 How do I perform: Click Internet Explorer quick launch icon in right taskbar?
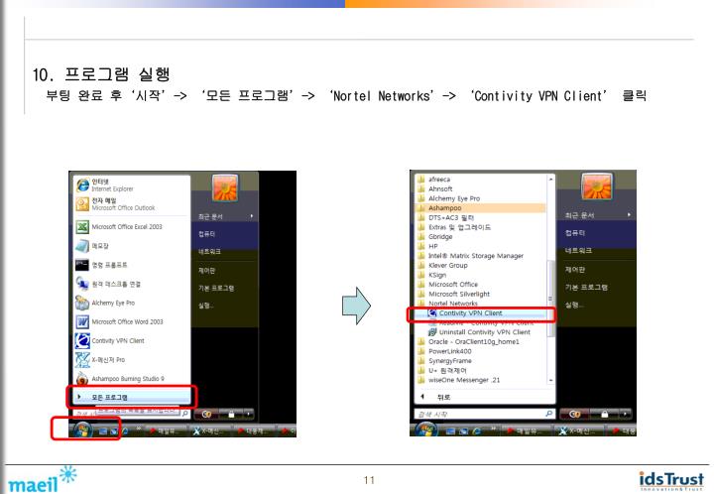[477, 431]
